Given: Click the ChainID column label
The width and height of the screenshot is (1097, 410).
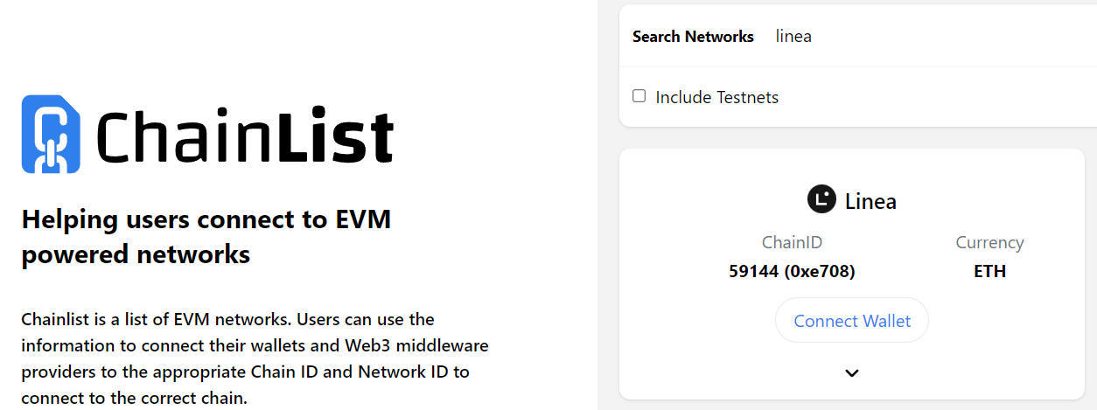Looking at the screenshot, I should (x=792, y=242).
